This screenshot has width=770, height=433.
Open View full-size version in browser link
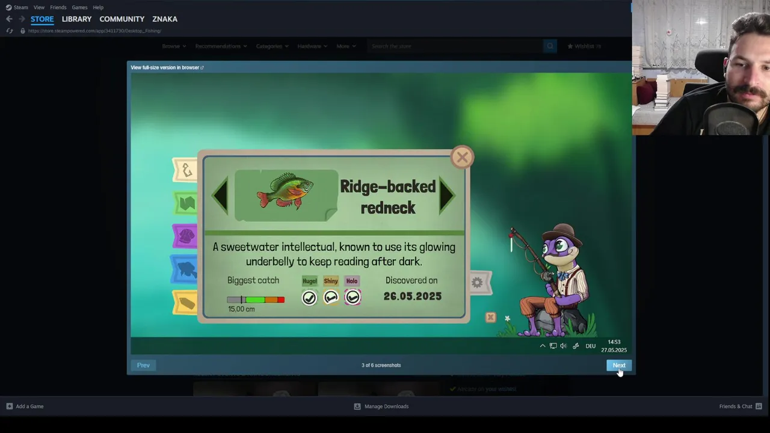(x=167, y=67)
